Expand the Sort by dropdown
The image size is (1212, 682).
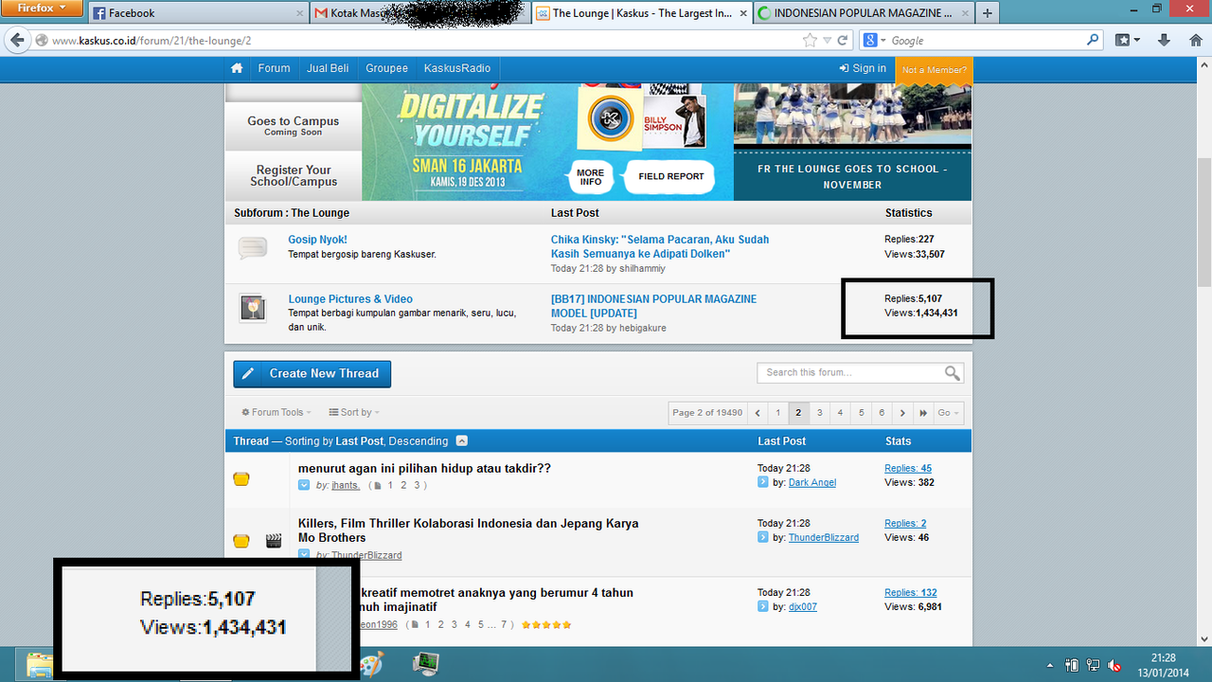point(354,412)
